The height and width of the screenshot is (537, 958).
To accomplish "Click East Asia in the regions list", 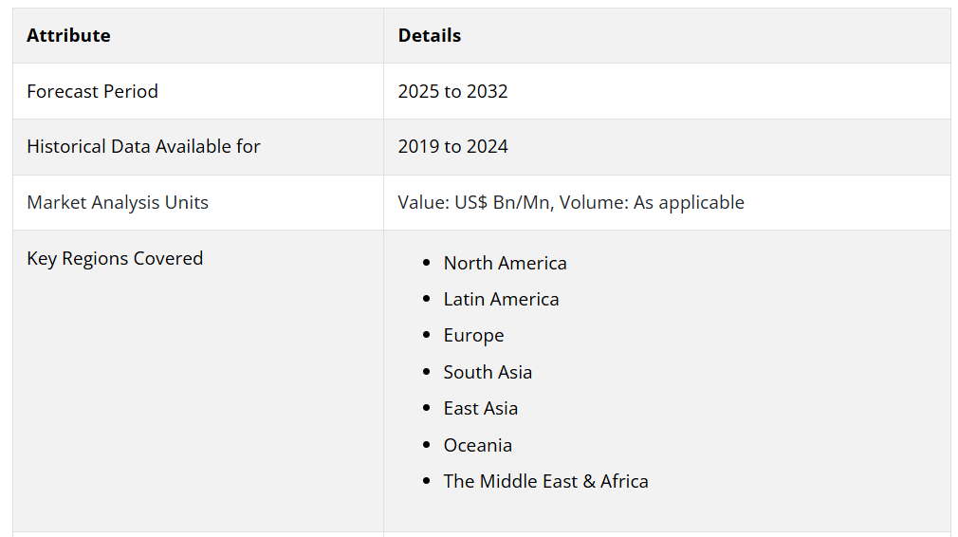I will [x=480, y=409].
